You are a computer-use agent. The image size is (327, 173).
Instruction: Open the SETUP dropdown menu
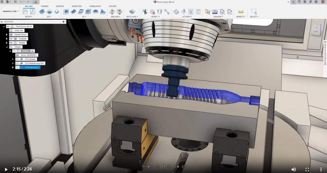pyautogui.click(x=29, y=17)
